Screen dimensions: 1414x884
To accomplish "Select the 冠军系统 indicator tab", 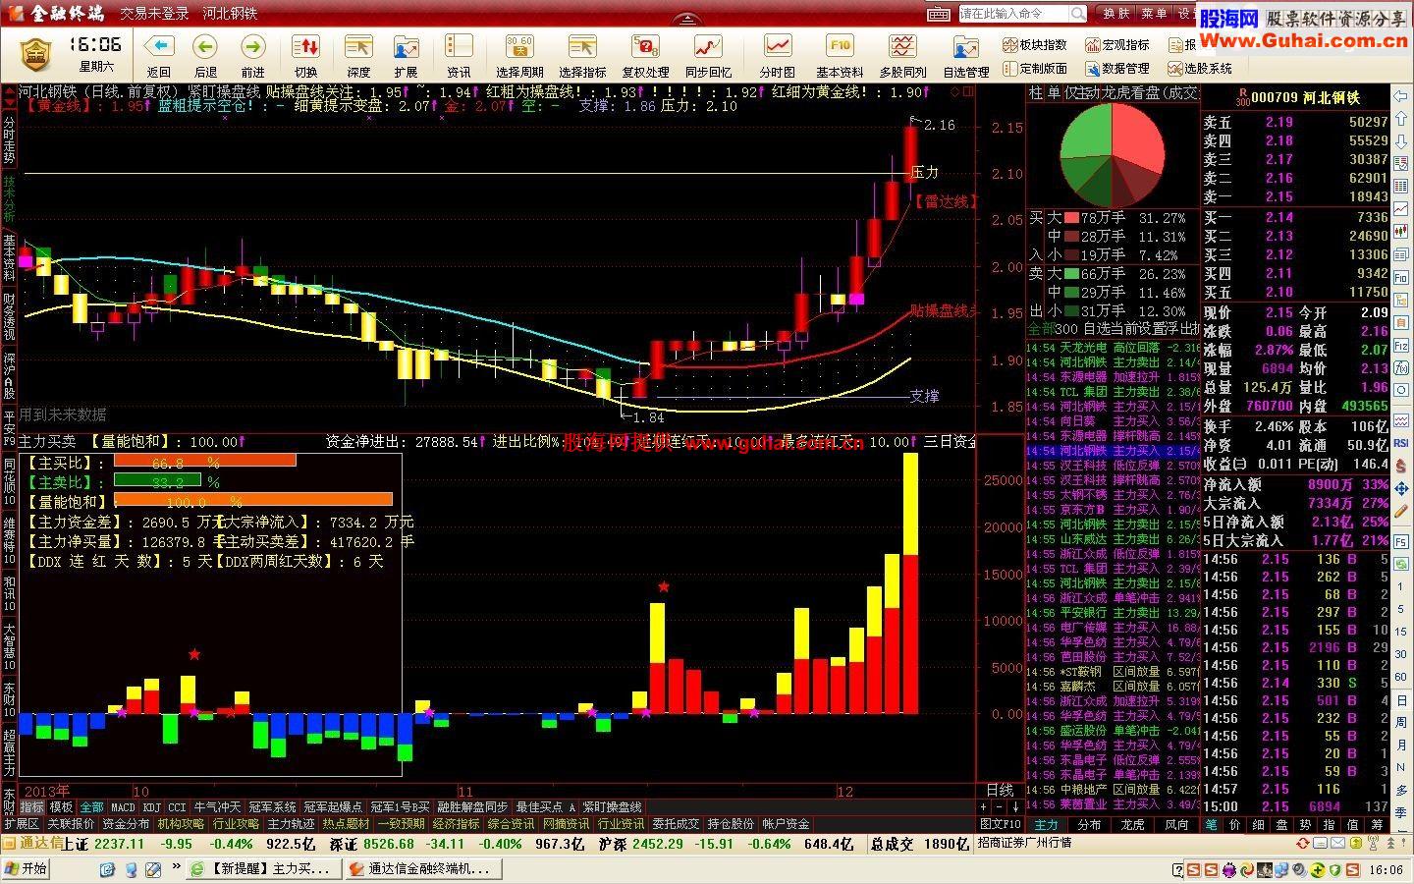I will [x=272, y=807].
